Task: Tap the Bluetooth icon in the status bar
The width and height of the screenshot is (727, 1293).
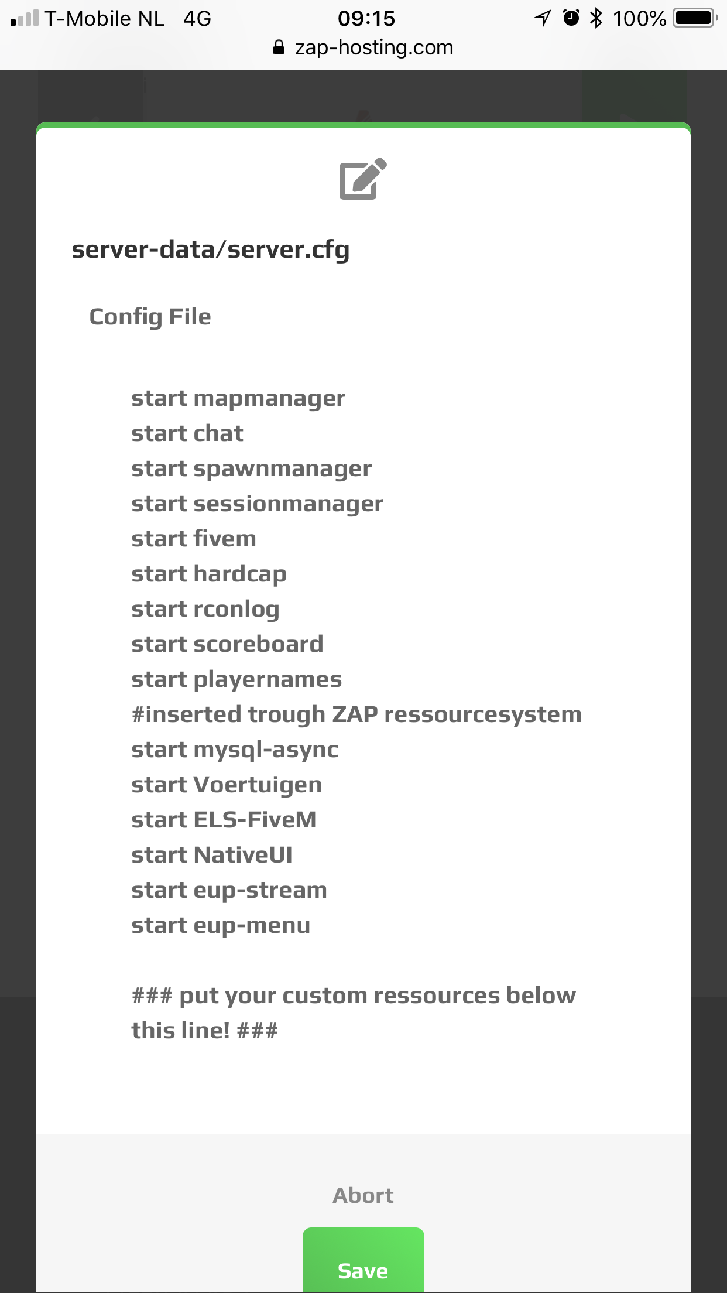Action: tap(596, 18)
